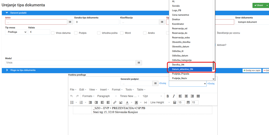Collapse the Osnovni podatki section
This screenshot has height=135, width=269.
point(7,13)
